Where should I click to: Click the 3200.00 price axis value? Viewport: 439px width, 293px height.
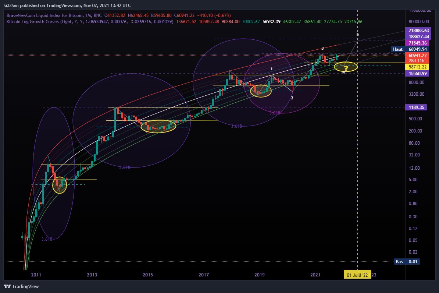tap(416, 94)
